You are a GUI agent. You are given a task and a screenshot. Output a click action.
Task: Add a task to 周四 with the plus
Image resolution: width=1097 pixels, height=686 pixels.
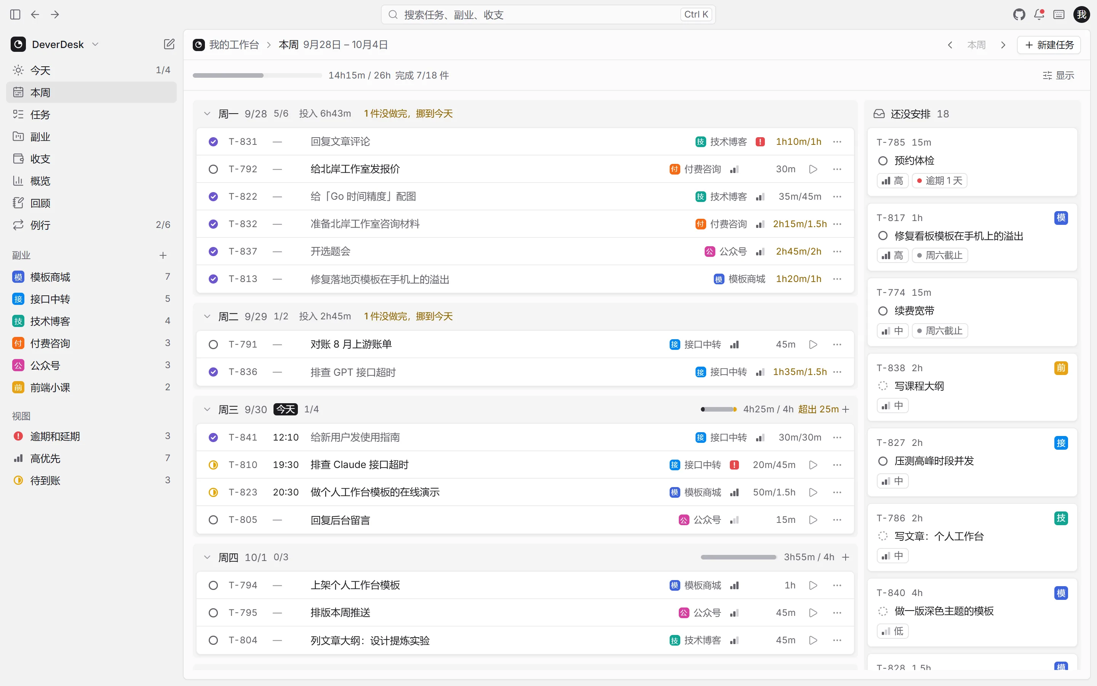point(846,557)
